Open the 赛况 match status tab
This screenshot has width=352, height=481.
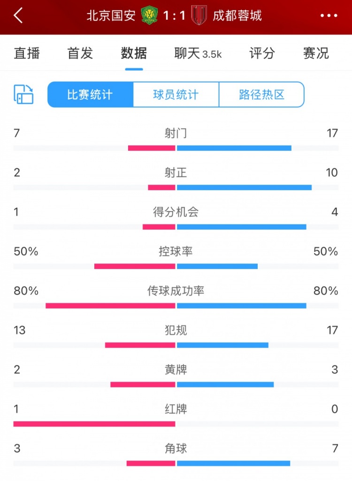(314, 54)
